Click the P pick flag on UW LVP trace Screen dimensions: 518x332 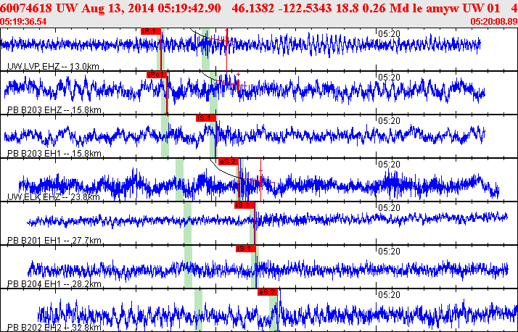(x=150, y=30)
